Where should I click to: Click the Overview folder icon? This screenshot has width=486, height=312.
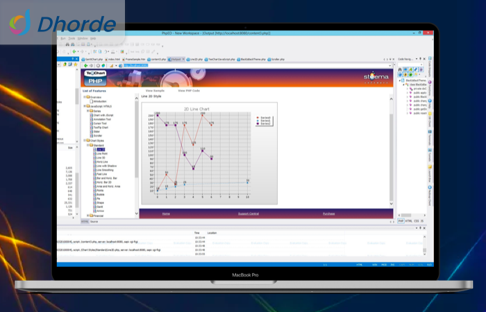pyautogui.click(x=88, y=97)
